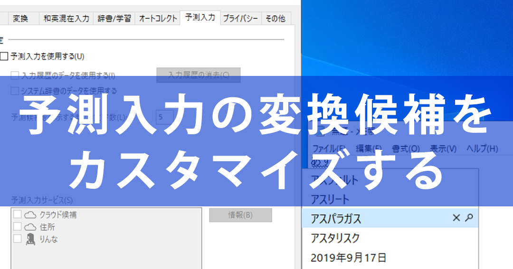Enable 予測入力を使用する checkbox
This screenshot has width=513, height=269.
pos(4,56)
